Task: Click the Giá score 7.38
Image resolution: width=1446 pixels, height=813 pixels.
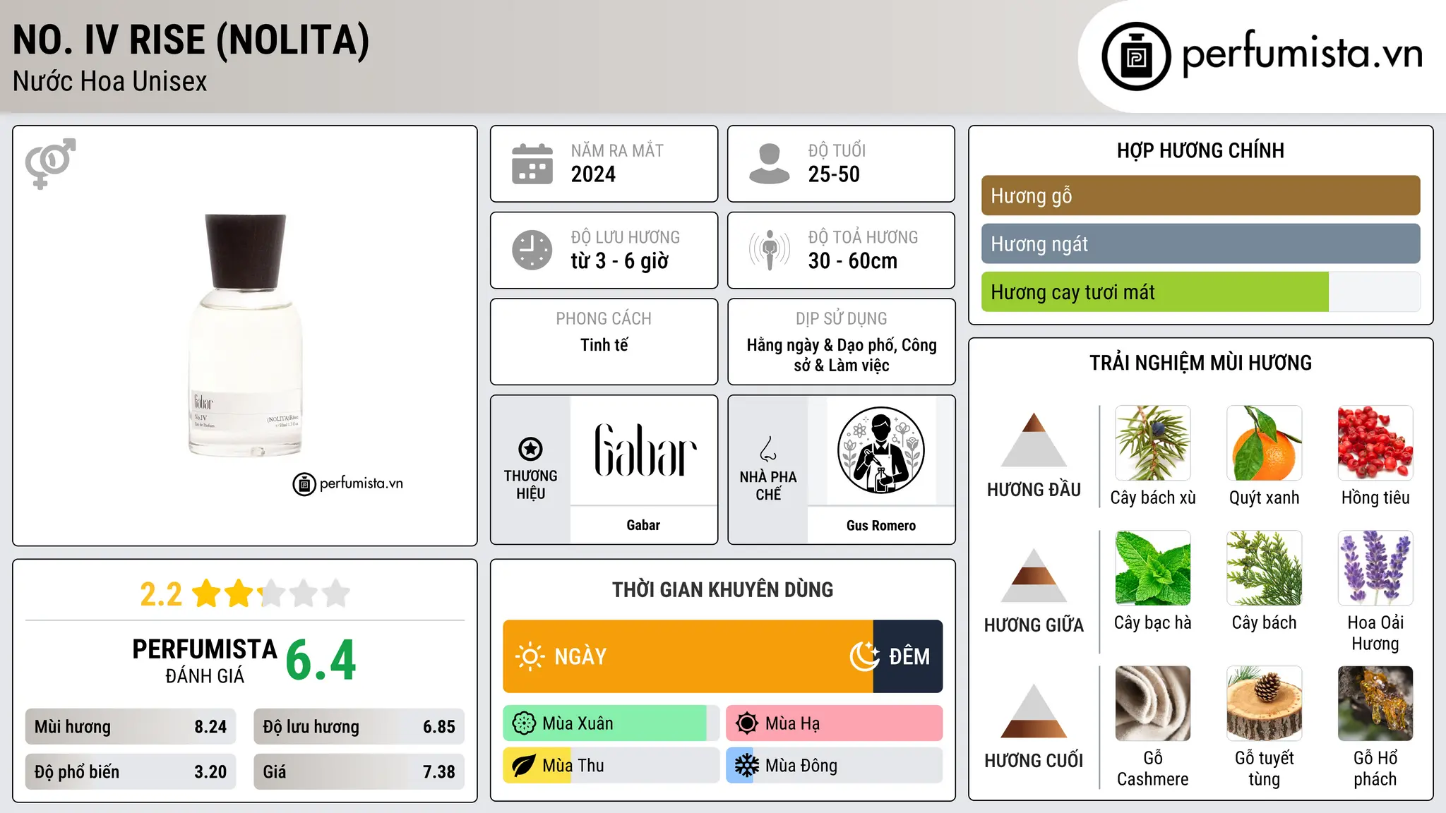Action: click(439, 772)
